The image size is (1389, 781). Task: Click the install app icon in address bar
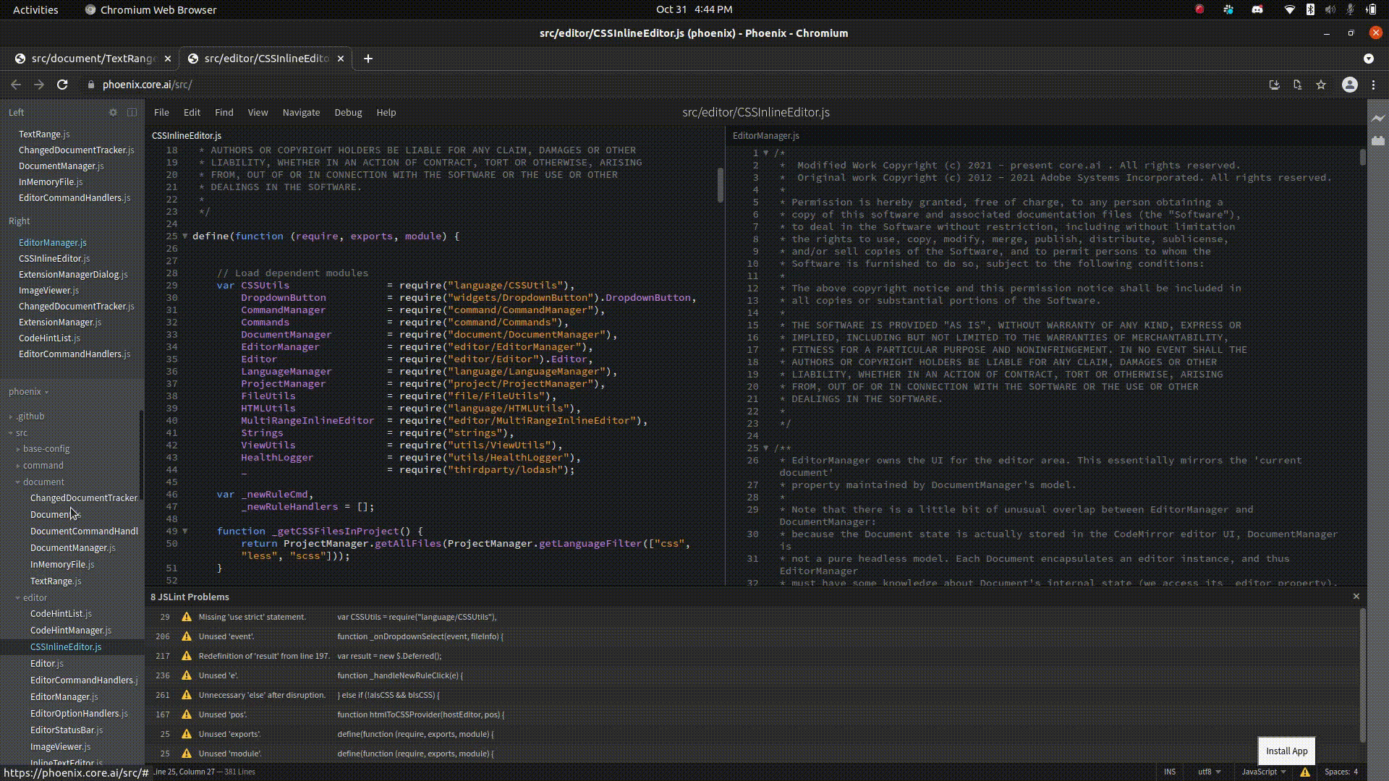click(x=1273, y=85)
